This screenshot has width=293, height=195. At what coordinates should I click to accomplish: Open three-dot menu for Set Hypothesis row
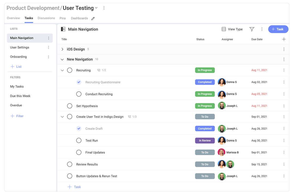[284, 106]
